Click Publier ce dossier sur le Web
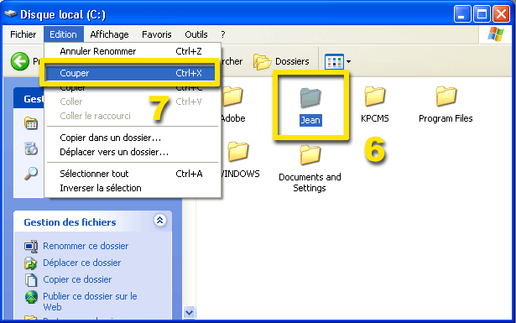The width and height of the screenshot is (516, 323). pos(90,302)
